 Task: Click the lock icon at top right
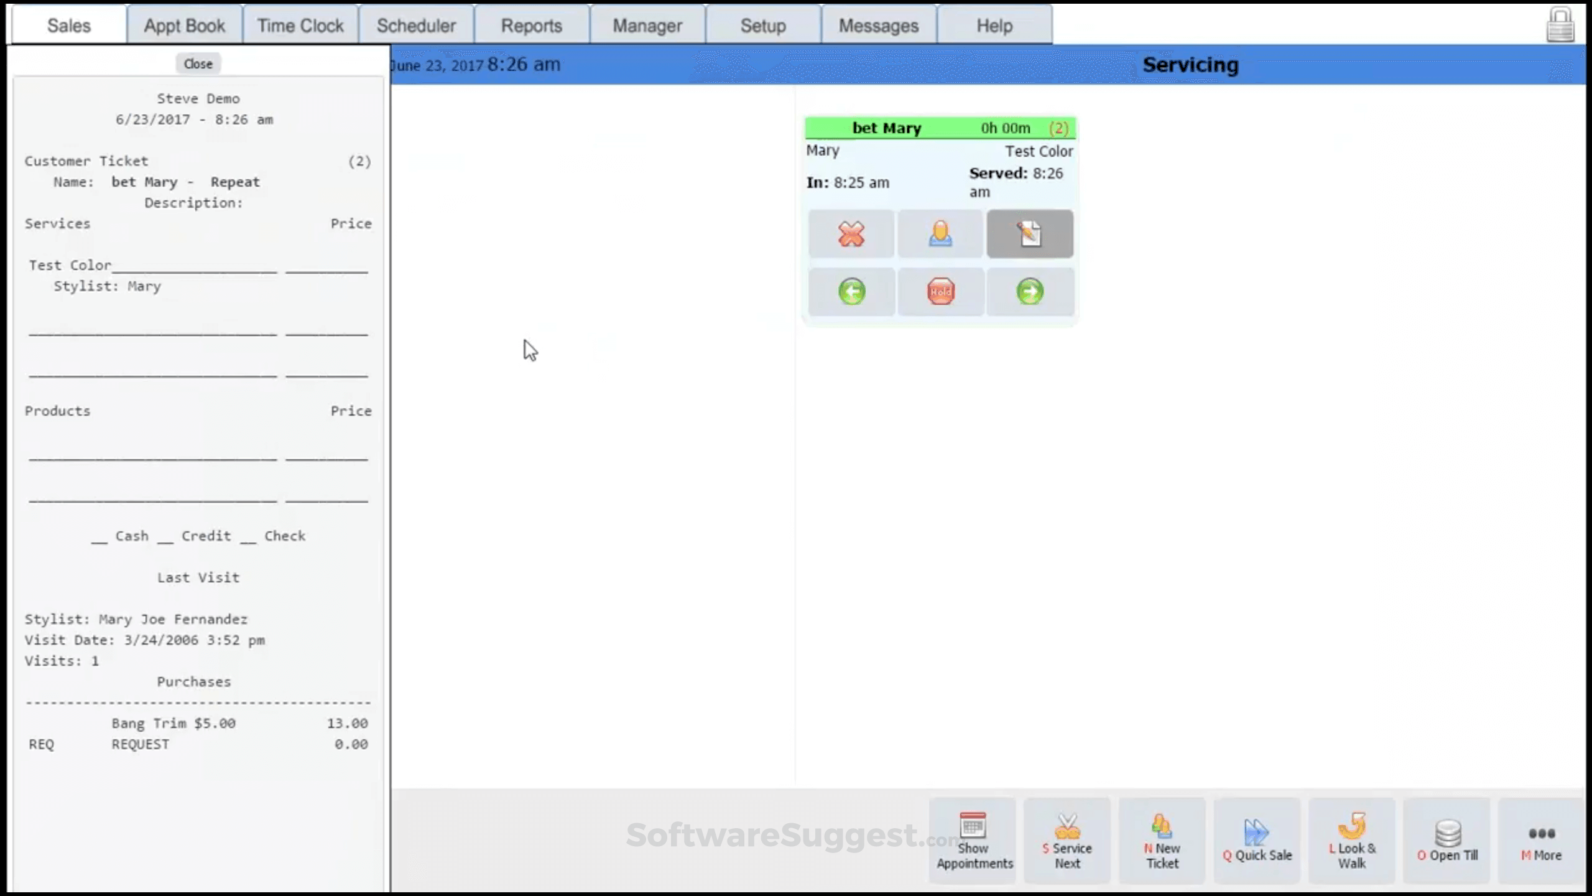point(1560,26)
